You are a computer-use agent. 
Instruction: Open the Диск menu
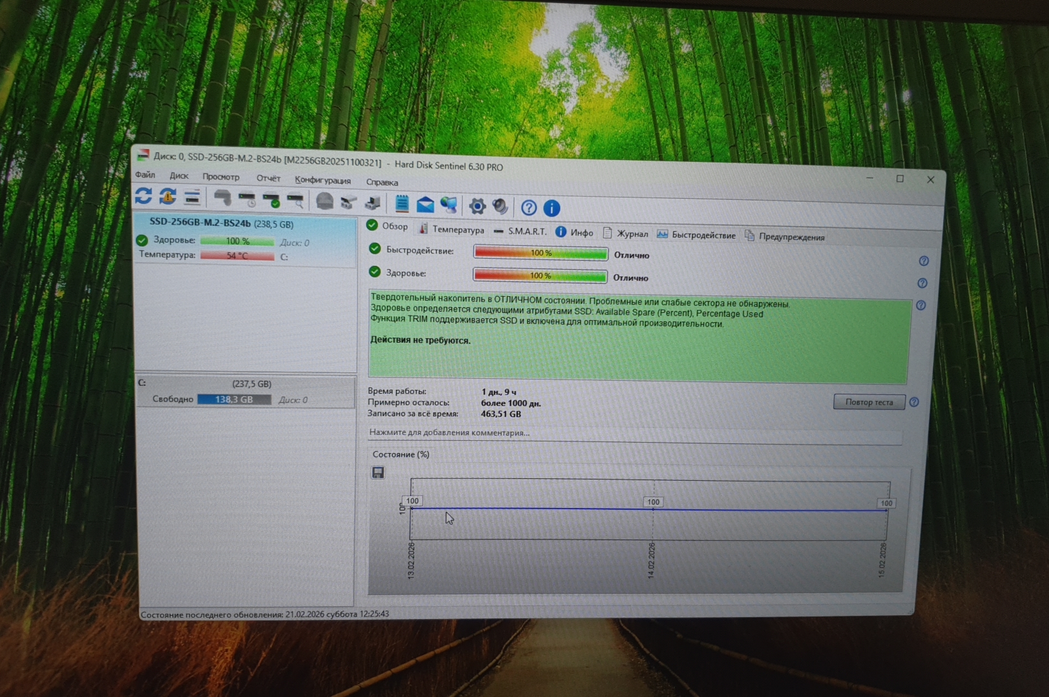coord(179,176)
